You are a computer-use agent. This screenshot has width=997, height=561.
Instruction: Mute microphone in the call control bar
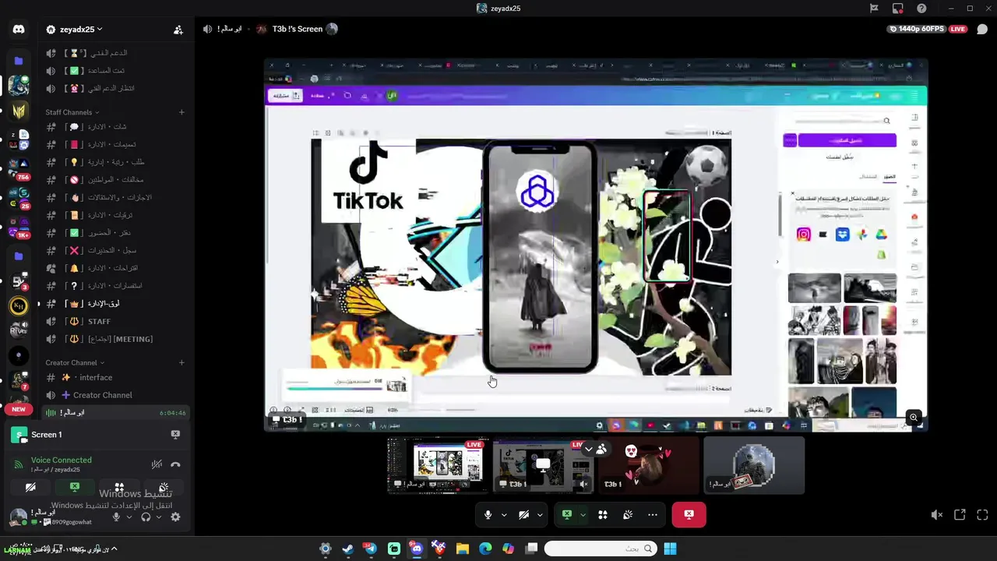(x=488, y=514)
